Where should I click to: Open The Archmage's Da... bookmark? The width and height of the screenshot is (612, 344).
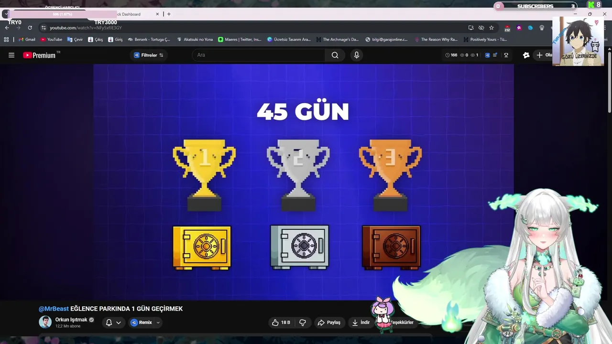[337, 40]
